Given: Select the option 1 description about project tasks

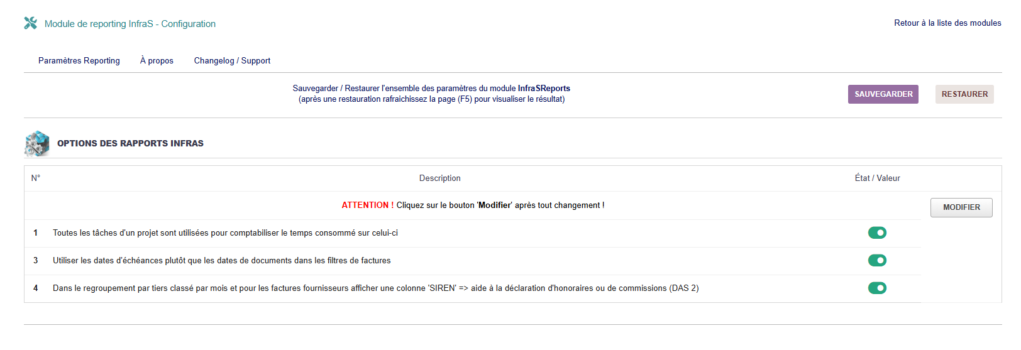Looking at the screenshot, I should (225, 233).
